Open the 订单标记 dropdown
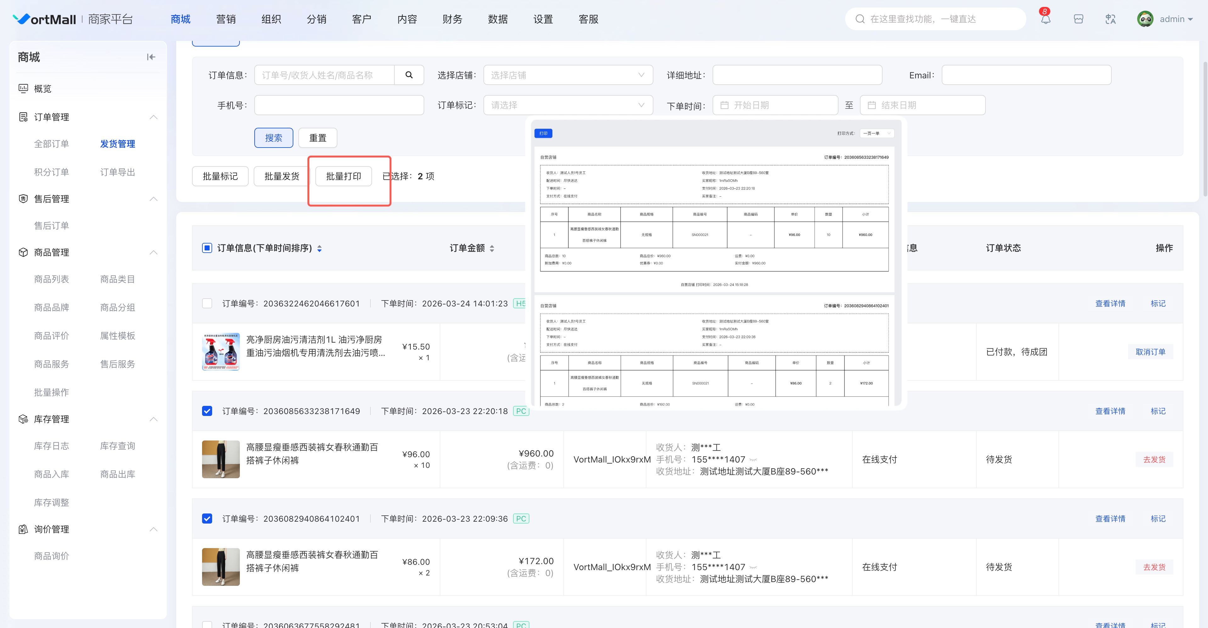The height and width of the screenshot is (628, 1208). point(567,105)
